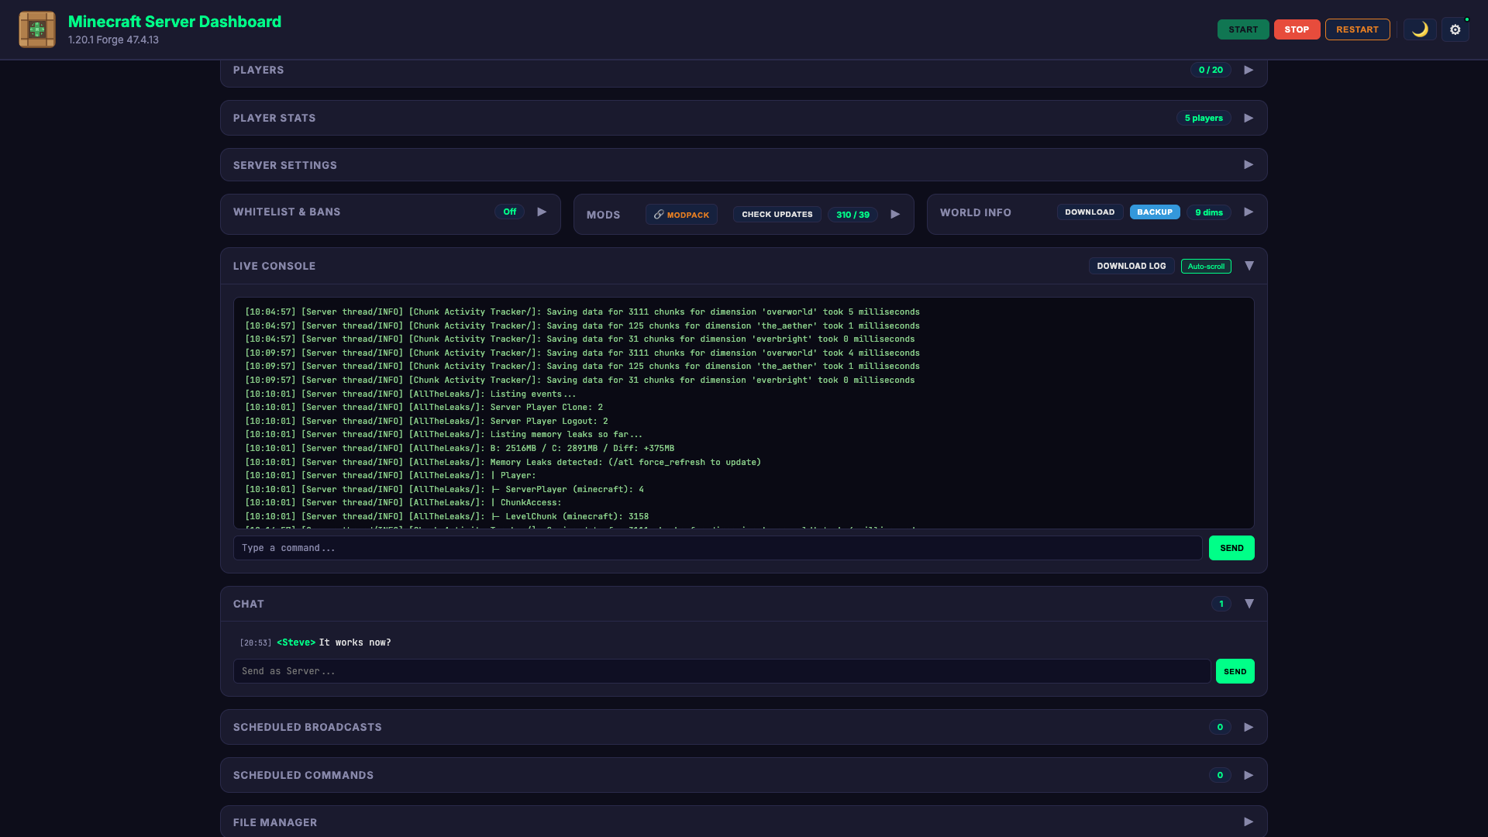Check for mod updates
Image resolution: width=1488 pixels, height=837 pixels.
[x=777, y=215]
